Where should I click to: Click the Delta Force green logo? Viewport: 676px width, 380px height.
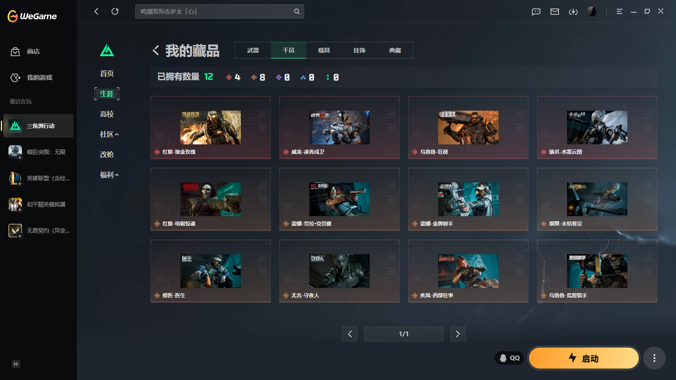(107, 51)
